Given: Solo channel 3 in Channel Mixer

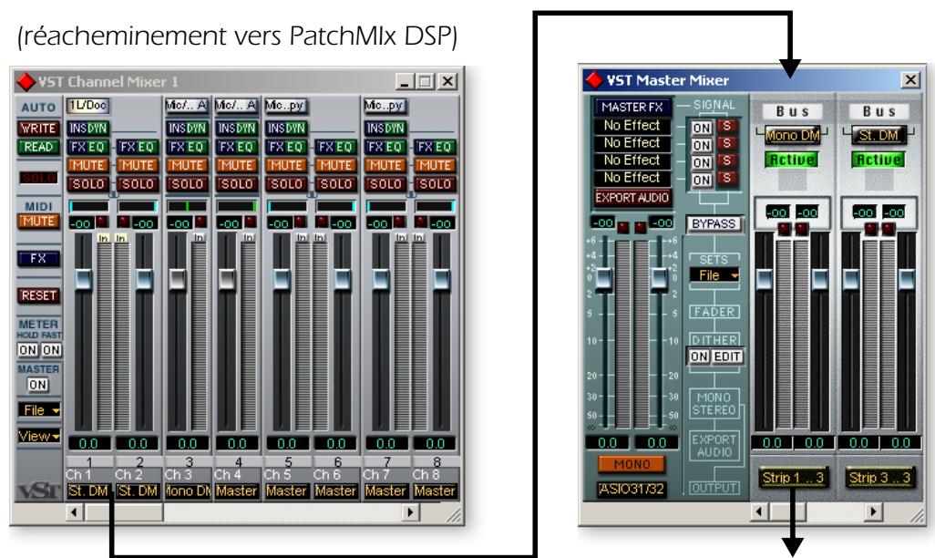Looking at the screenshot, I should pyautogui.click(x=185, y=184).
